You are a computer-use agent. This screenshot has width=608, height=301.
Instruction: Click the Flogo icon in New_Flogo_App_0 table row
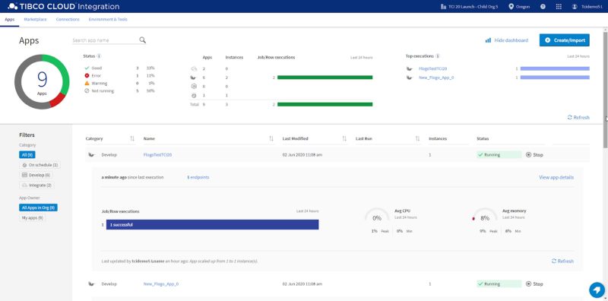pyautogui.click(x=91, y=284)
